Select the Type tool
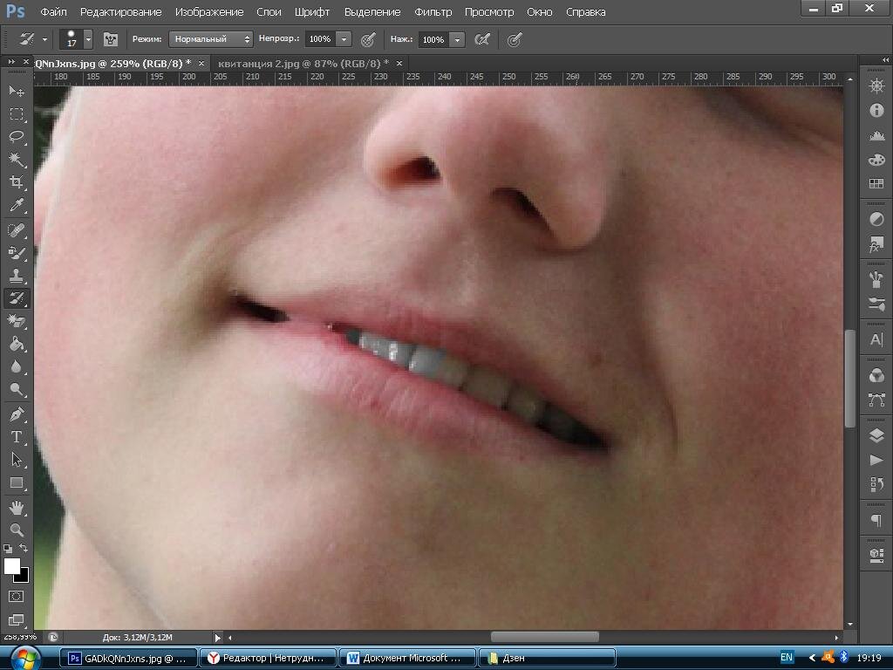The width and height of the screenshot is (893, 670). coord(17,437)
